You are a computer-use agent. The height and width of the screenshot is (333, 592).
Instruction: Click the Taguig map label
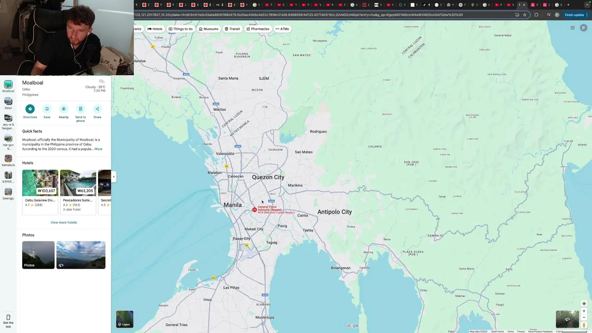click(271, 242)
